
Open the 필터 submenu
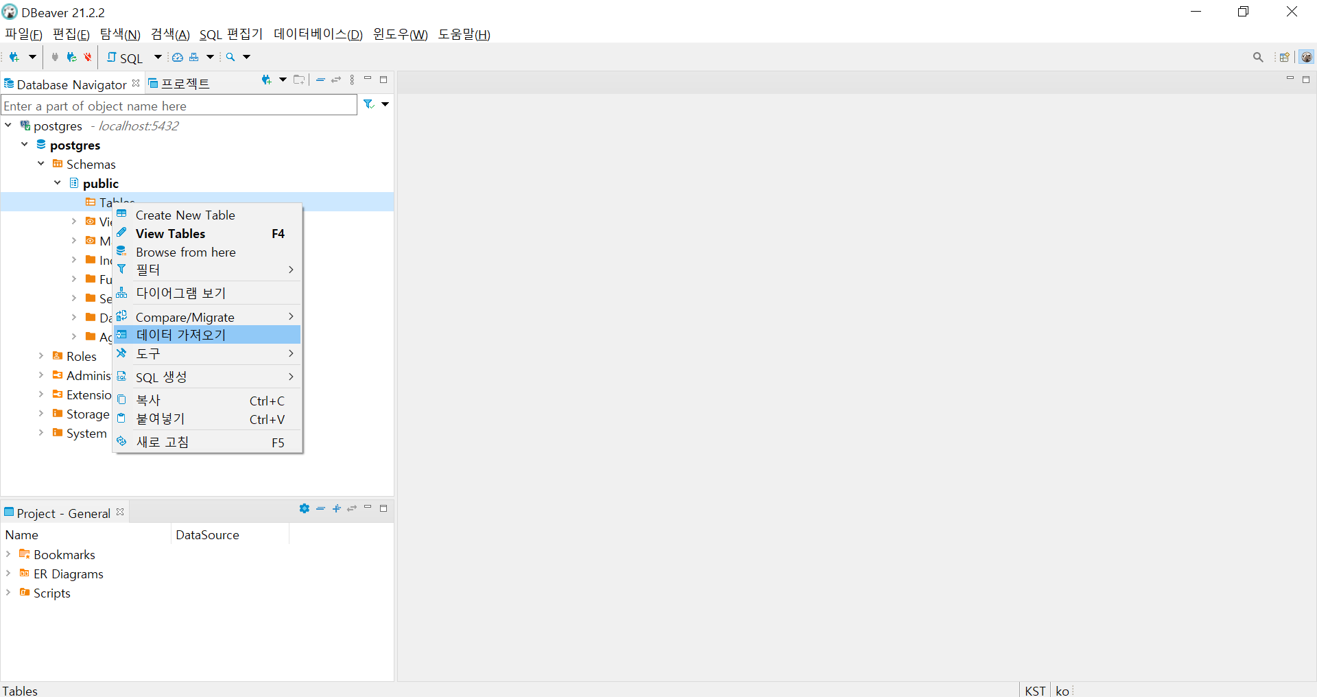(x=207, y=270)
